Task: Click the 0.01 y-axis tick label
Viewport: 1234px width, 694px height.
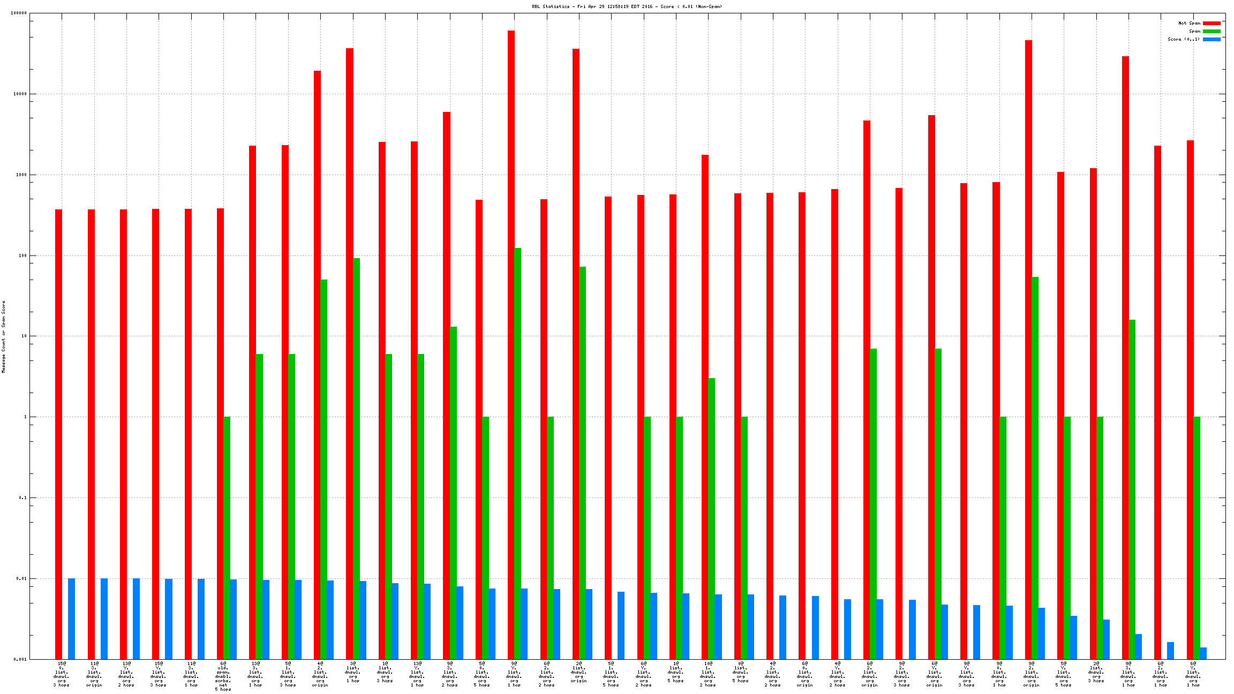Action: pos(21,578)
